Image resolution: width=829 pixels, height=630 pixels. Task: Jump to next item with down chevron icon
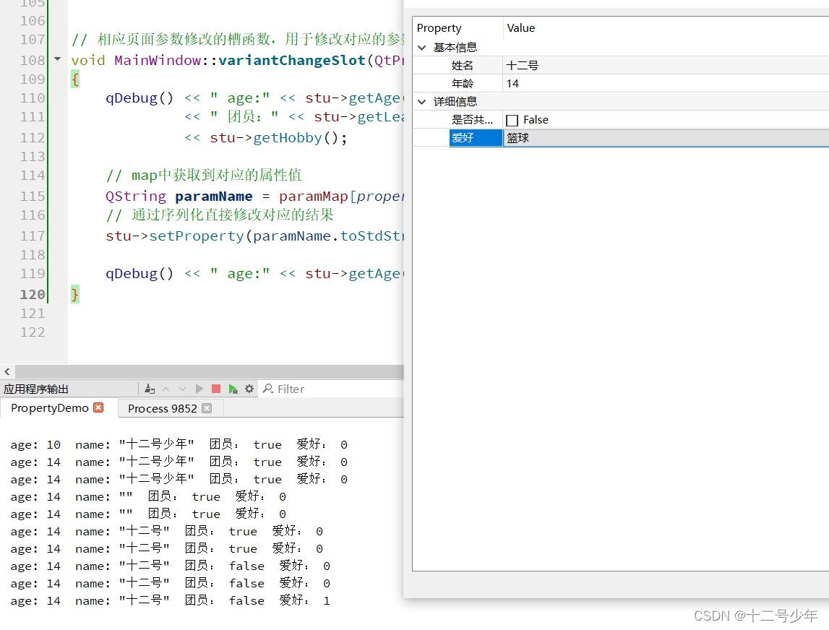(x=182, y=389)
